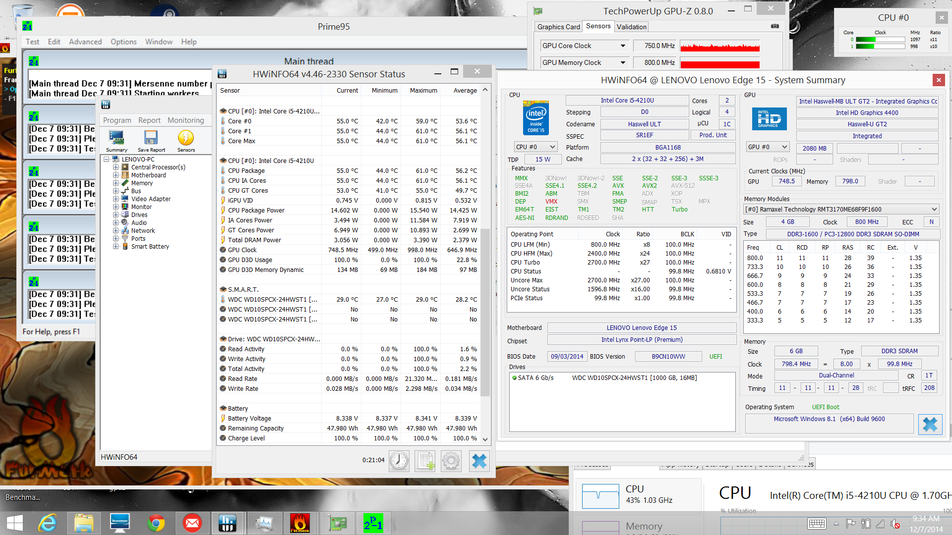
Task: Click the blue X button in System Summary
Action: pyautogui.click(x=930, y=425)
